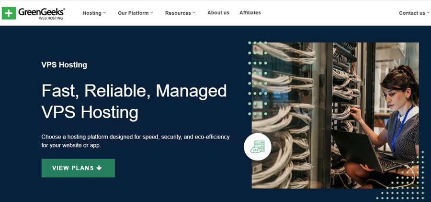Open the Our Platform menu
431x202 pixels.
point(133,13)
